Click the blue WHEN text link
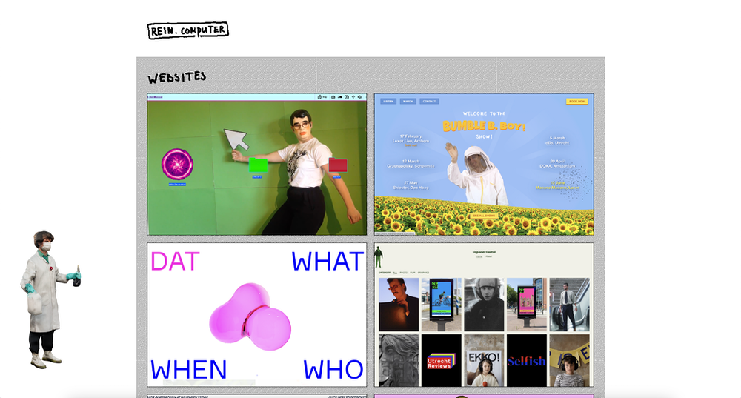Image resolution: width=741 pixels, height=398 pixels. tap(188, 369)
